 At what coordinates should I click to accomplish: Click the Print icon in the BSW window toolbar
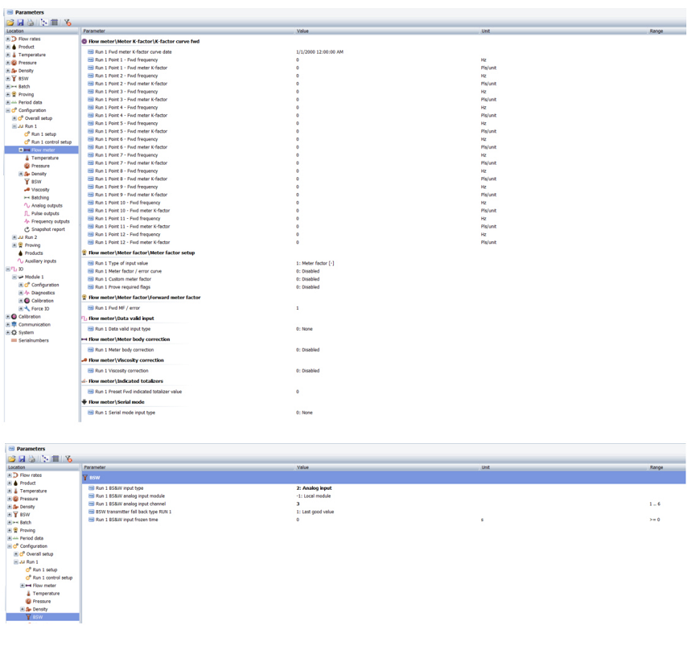coord(31,459)
